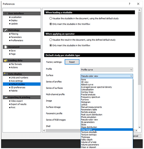Open the Actions preferences page
The image size is (144, 149).
14,67
